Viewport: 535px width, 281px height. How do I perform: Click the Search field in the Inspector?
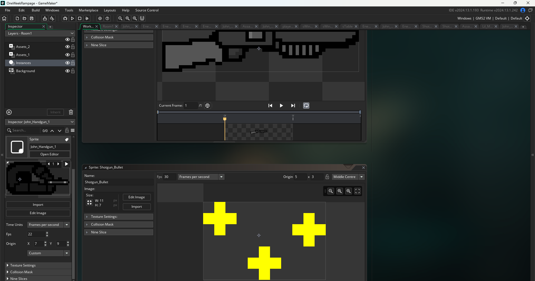point(23,130)
